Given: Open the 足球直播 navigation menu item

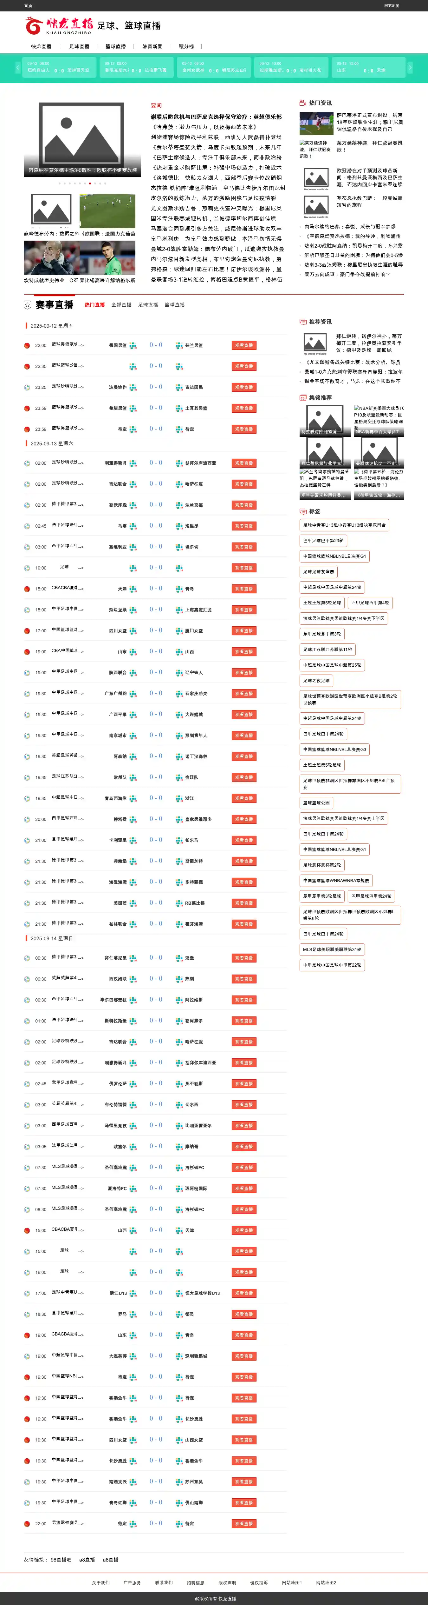Looking at the screenshot, I should click(x=79, y=47).
